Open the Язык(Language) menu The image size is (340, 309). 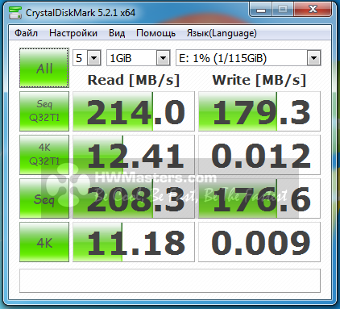222,33
